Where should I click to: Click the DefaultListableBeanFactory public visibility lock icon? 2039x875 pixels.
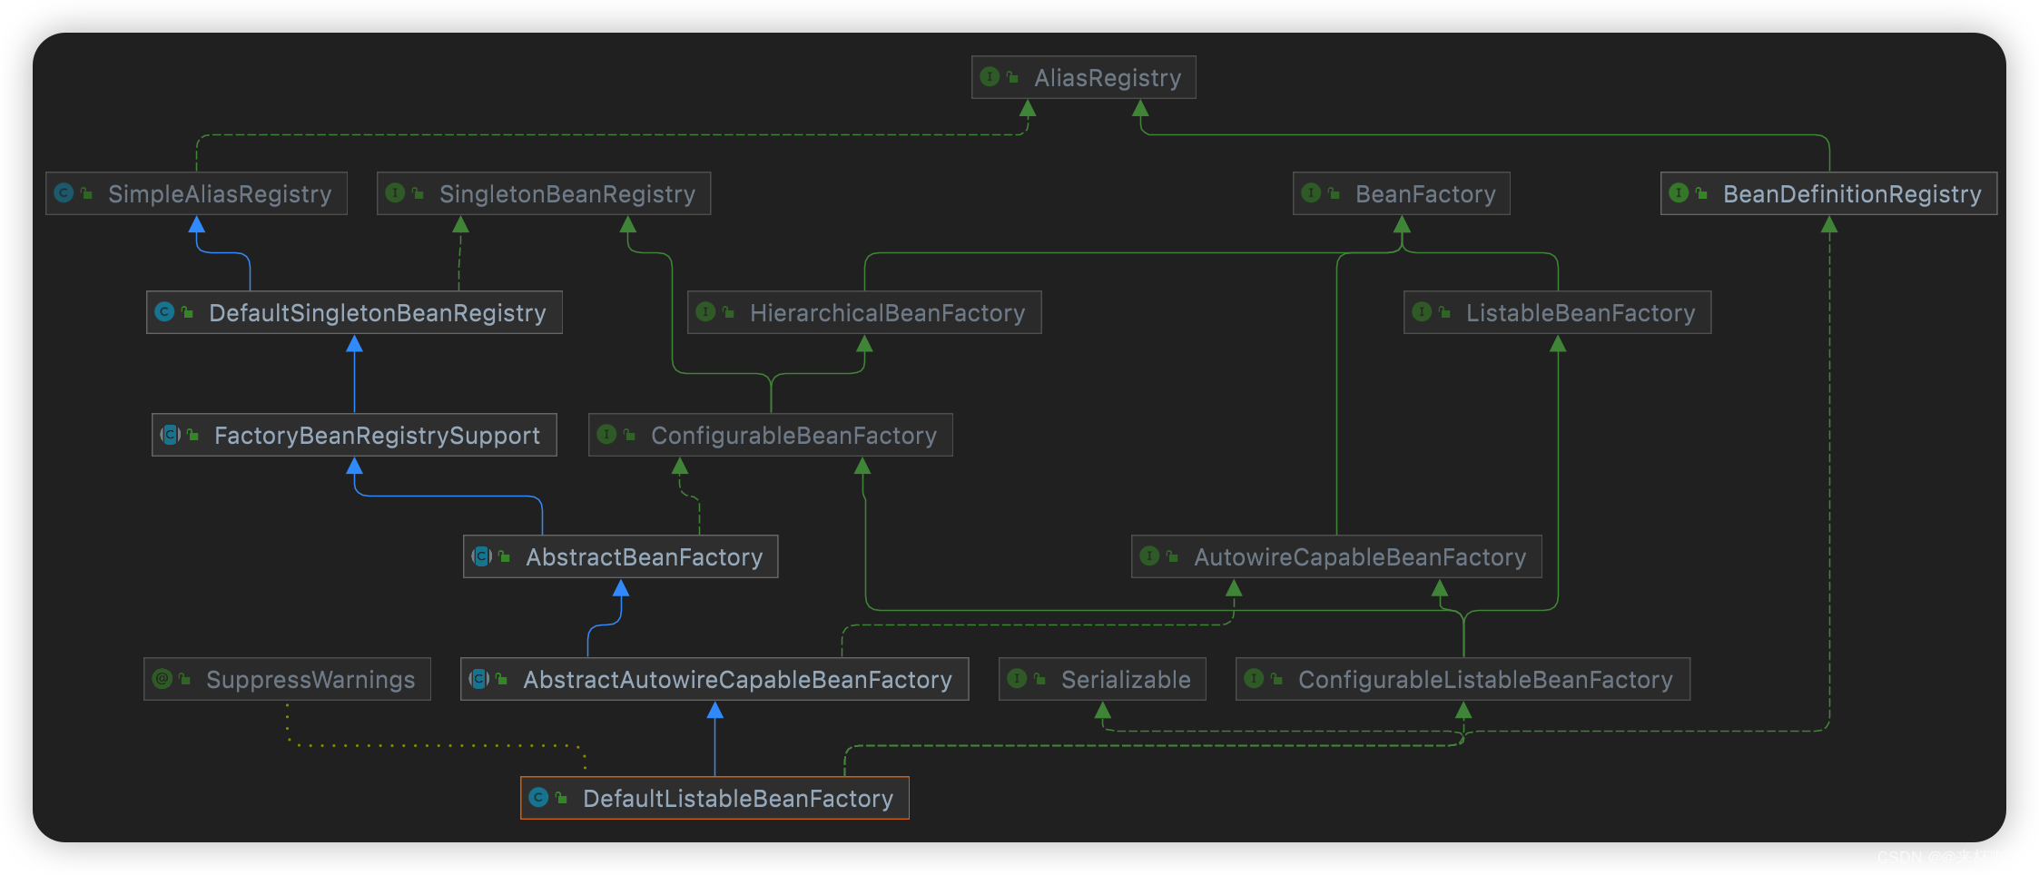(561, 799)
